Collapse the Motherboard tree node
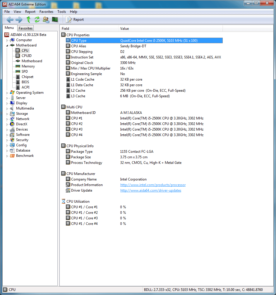 [7, 46]
